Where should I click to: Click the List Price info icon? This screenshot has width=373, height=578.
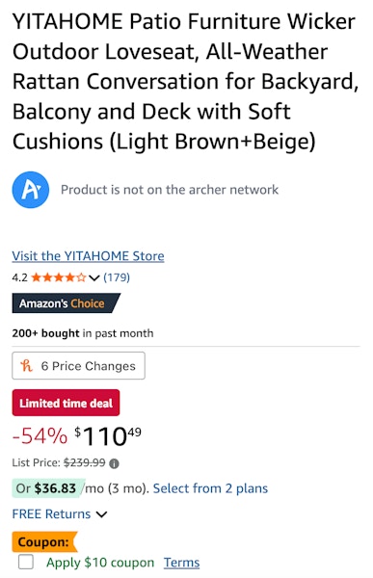tap(115, 463)
